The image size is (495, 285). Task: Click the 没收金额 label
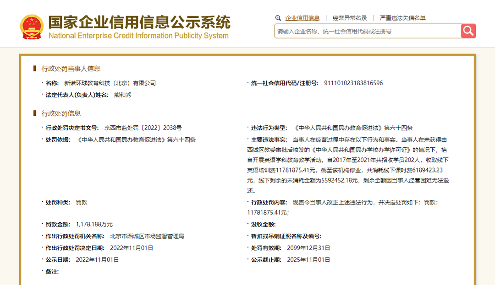[x=263, y=225]
